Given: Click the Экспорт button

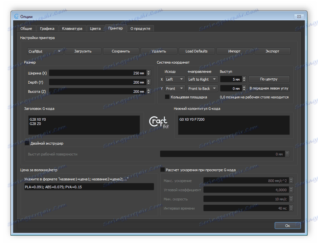Looking at the screenshot, I should [273, 51].
